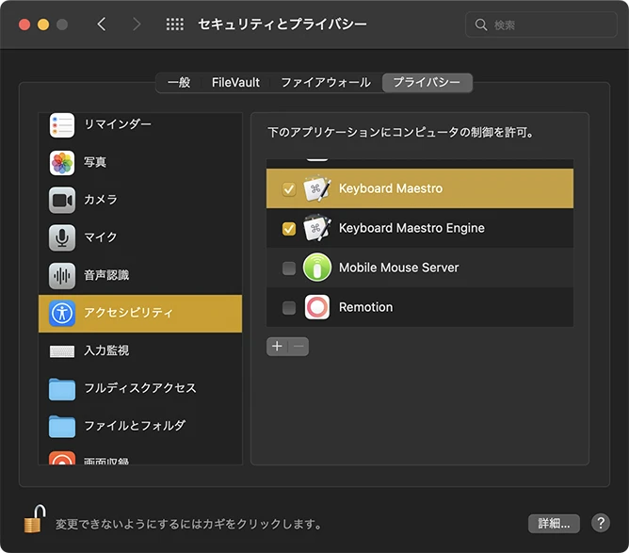Click the Camera icon in sidebar

coord(62,200)
